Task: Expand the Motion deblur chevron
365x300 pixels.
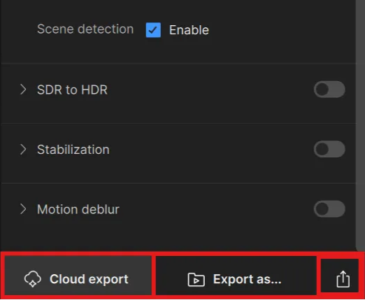Action: coord(23,209)
